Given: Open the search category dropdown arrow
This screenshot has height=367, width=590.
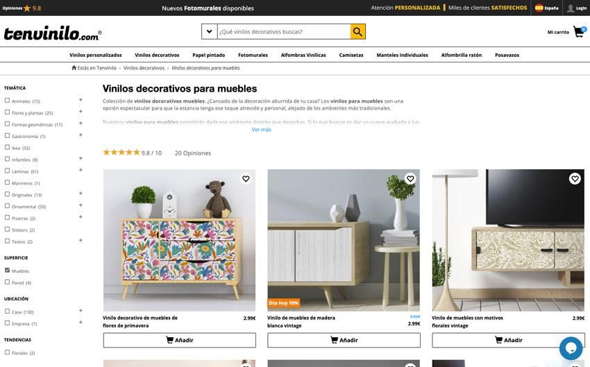Looking at the screenshot, I should coord(209,32).
